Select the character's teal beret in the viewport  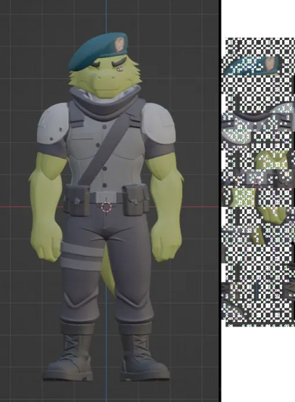[x=98, y=51]
